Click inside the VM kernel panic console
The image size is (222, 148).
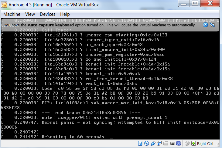[x=109, y=85]
